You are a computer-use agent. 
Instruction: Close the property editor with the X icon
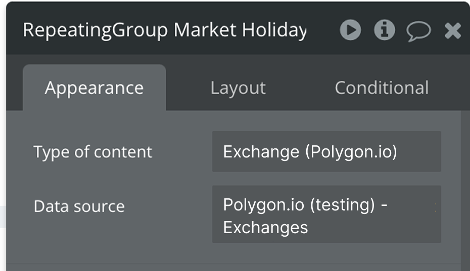[x=452, y=31]
